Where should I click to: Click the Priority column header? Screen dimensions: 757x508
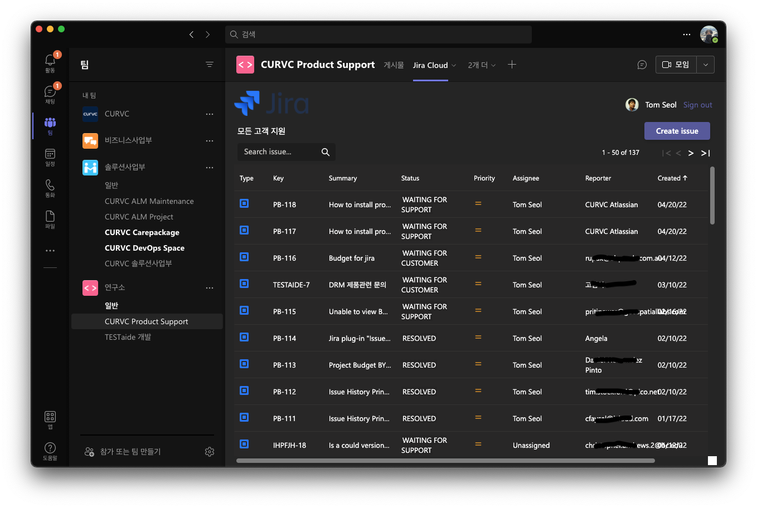(x=484, y=178)
